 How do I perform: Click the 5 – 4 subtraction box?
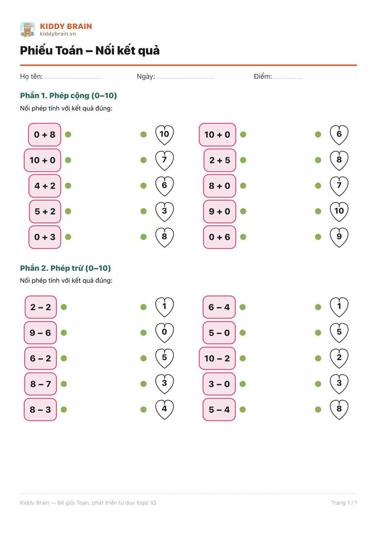[219, 410]
